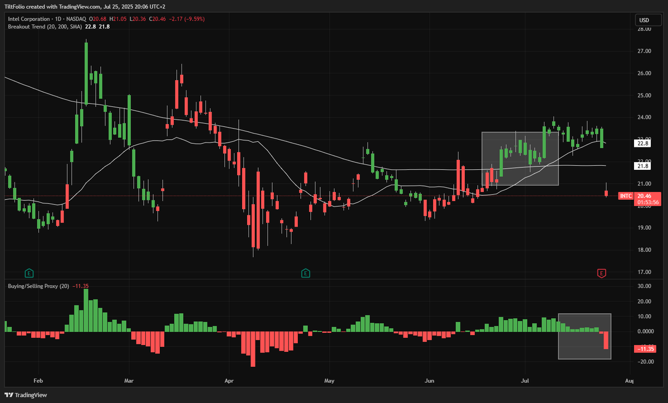Click the Mar label on time axis

pyautogui.click(x=129, y=381)
